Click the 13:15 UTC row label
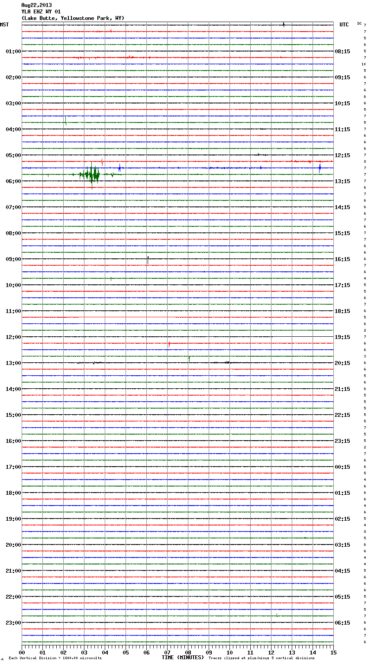 342,181
